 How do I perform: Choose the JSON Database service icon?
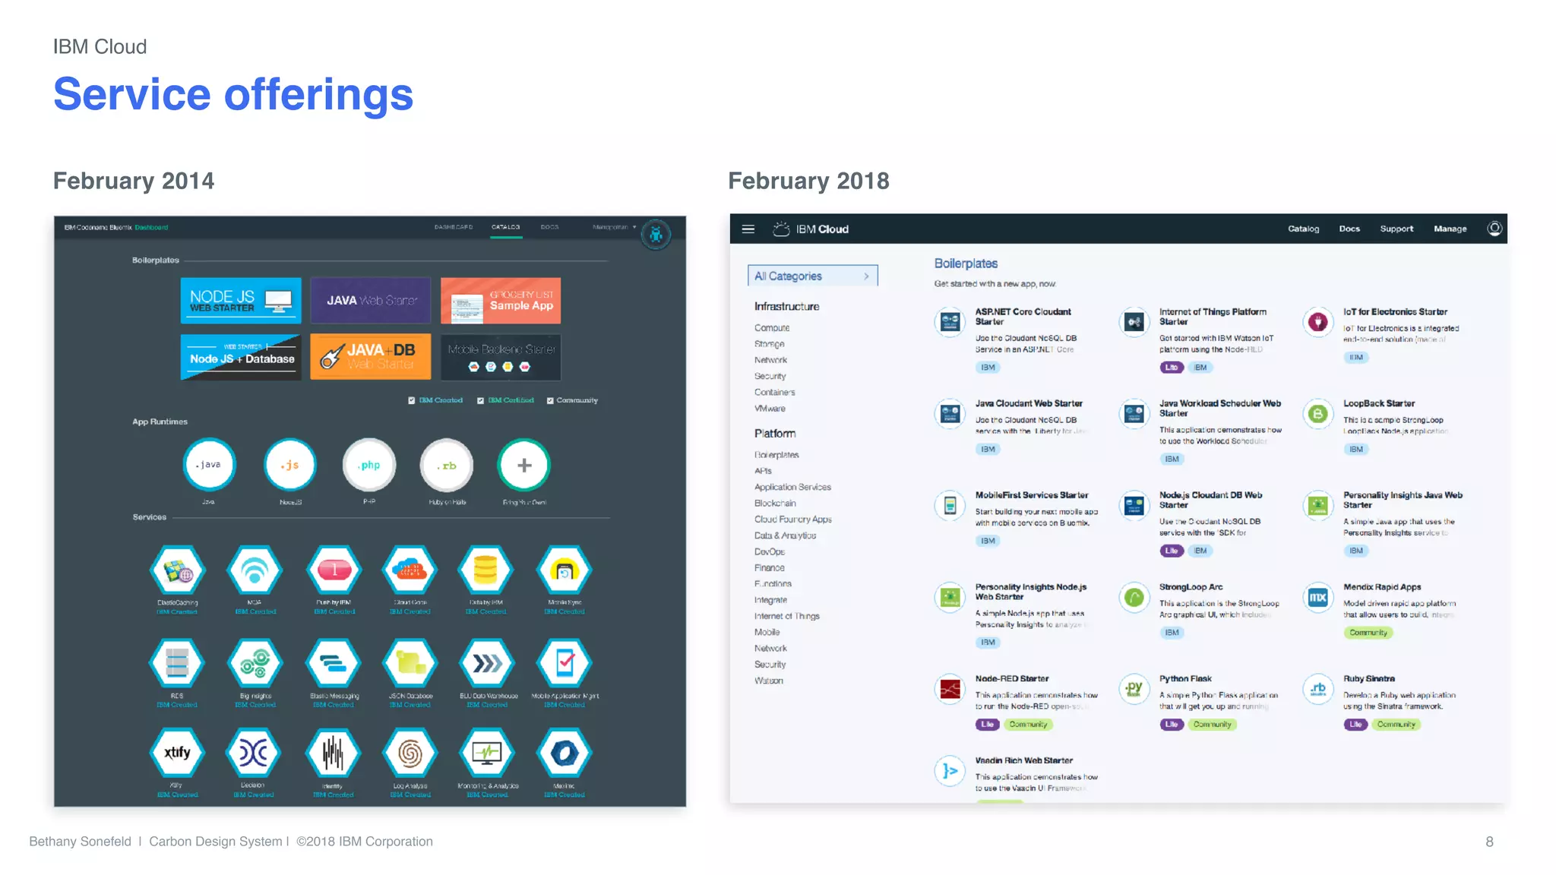(410, 663)
